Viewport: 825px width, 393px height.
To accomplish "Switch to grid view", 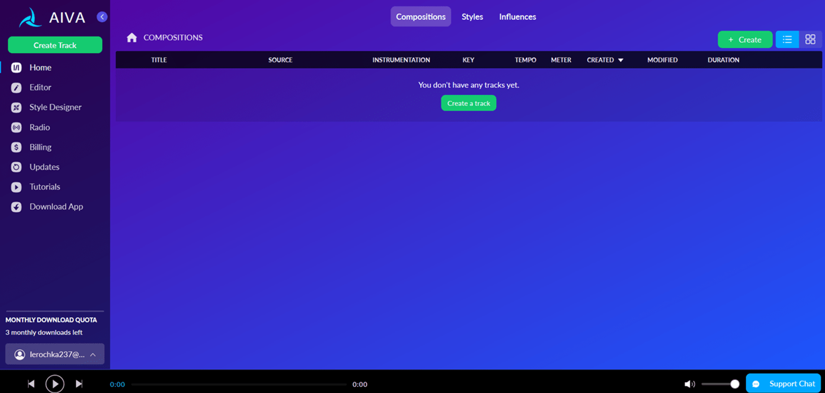I will 811,40.
